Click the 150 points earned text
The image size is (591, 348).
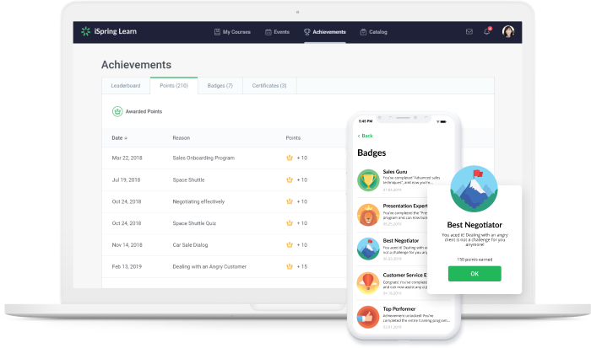tap(474, 260)
